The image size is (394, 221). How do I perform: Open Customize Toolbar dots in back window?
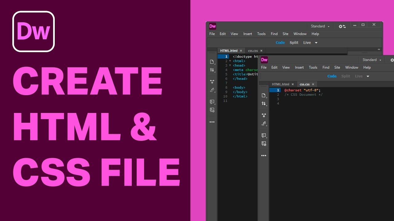[x=212, y=122]
